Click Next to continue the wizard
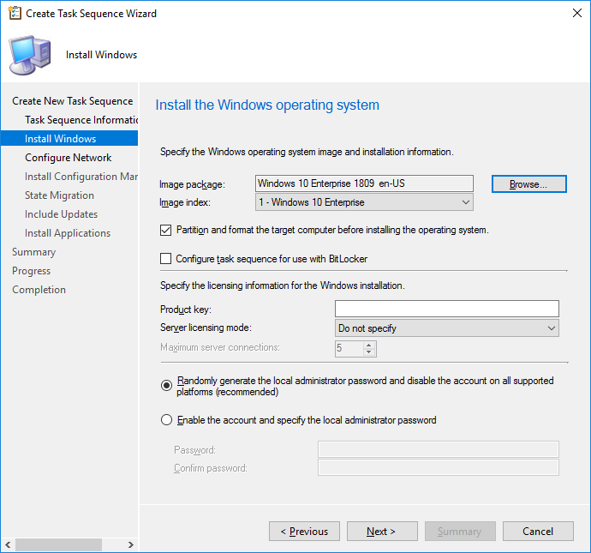 pyautogui.click(x=382, y=531)
